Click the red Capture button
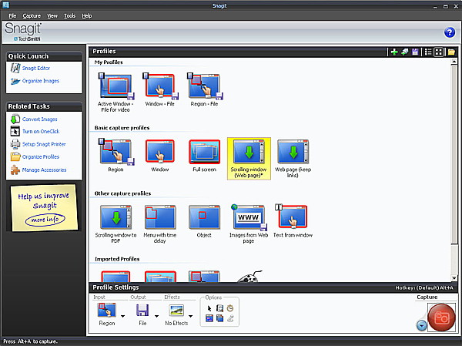This screenshot has height=346, width=462. pyautogui.click(x=441, y=318)
